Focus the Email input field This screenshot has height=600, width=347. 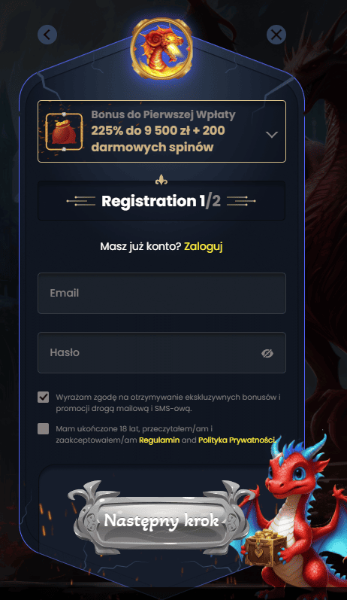(x=161, y=293)
